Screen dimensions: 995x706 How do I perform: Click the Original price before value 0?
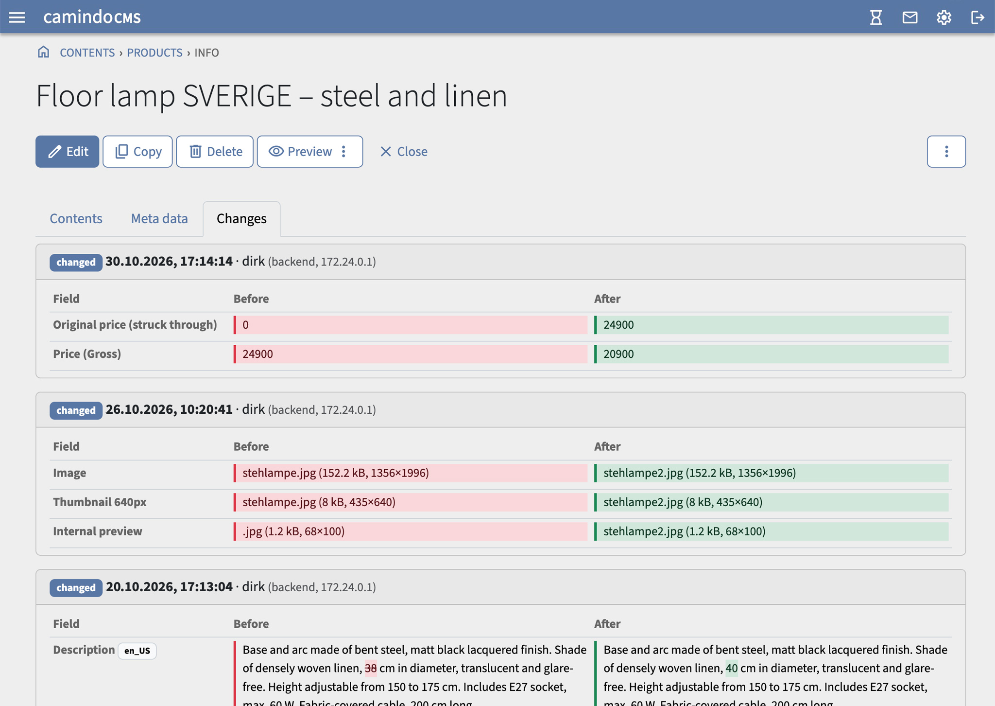click(x=411, y=325)
